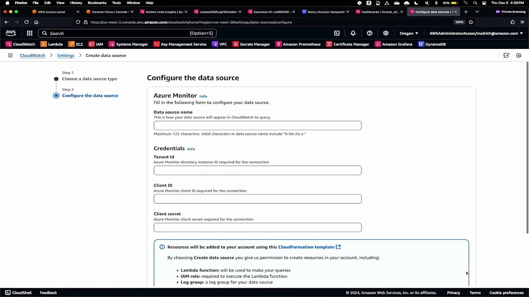This screenshot has height=297, width=529.
Task: Open the AWS services grid menu
Action: tap(30, 33)
